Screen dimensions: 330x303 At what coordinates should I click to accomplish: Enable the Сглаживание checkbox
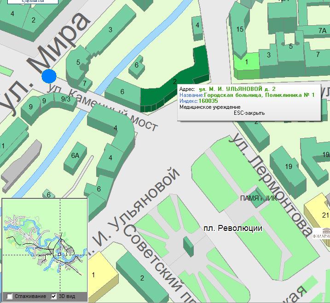tap(10, 296)
